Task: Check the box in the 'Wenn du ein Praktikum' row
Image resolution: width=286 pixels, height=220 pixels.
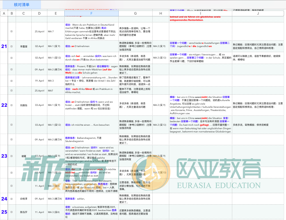Action: [12, 31]
